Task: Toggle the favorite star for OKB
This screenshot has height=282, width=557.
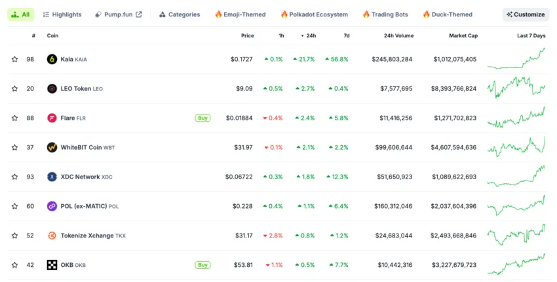Action: [14, 265]
